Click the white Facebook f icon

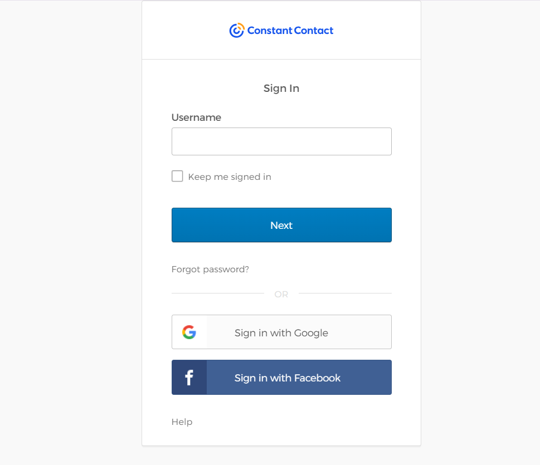point(189,378)
